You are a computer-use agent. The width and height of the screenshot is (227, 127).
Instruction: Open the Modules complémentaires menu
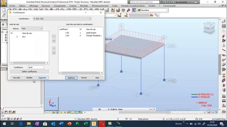point(133,6)
